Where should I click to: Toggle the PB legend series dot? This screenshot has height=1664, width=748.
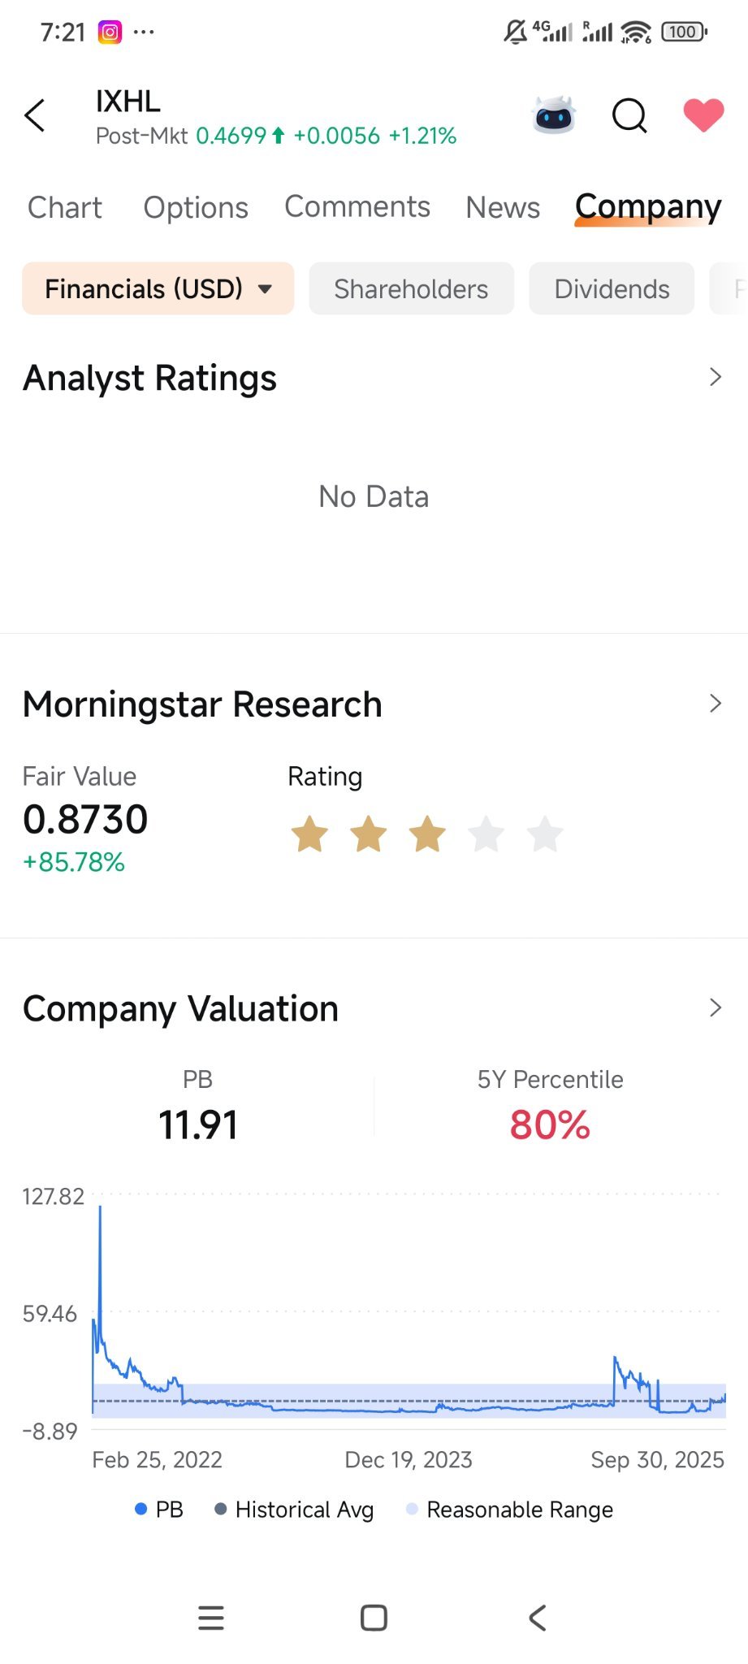(141, 1509)
